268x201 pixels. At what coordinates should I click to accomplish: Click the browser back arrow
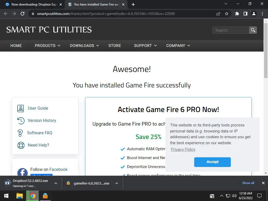(x=6, y=14)
